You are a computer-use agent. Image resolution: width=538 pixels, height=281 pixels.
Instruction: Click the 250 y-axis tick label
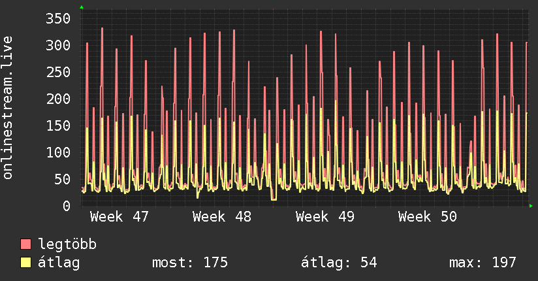click(x=58, y=72)
